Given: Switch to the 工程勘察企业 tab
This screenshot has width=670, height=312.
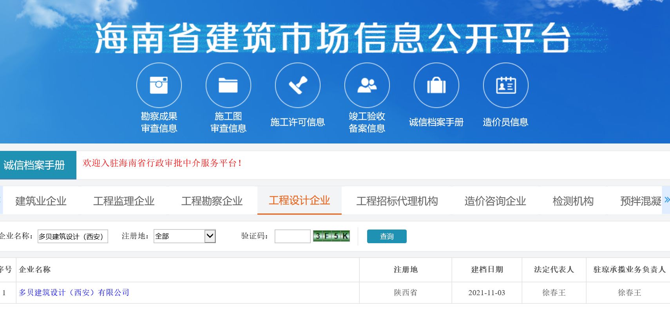Looking at the screenshot, I should 212,201.
